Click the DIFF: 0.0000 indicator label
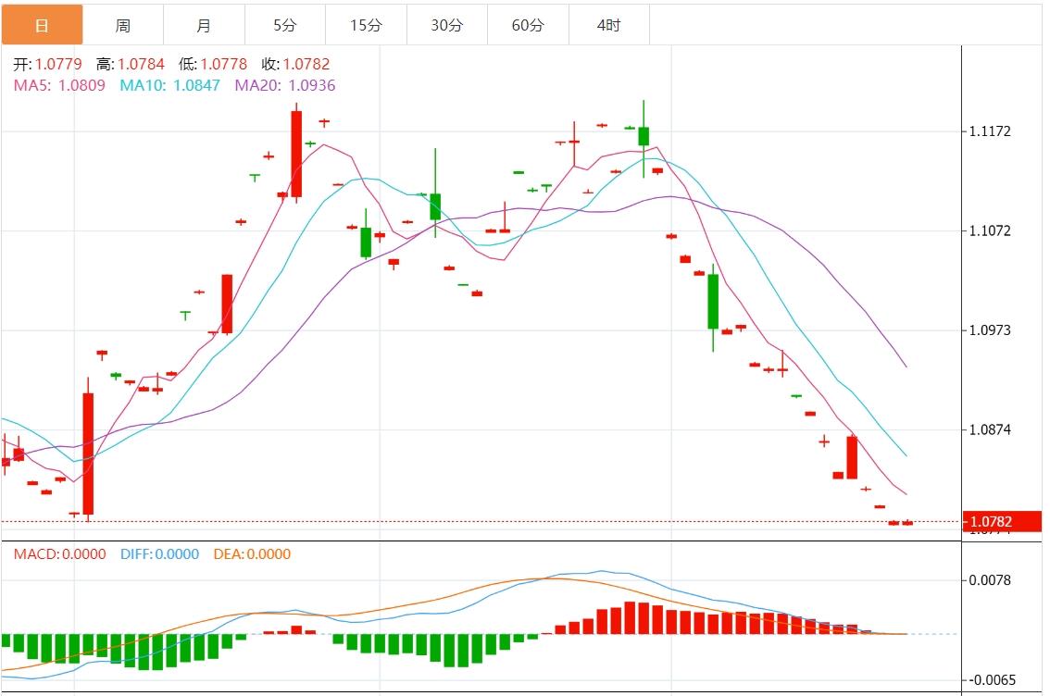The width and height of the screenshot is (1050, 696). click(x=159, y=554)
